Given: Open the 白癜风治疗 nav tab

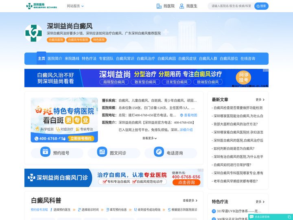Looking at the screenshot, I should click(x=146, y=58).
